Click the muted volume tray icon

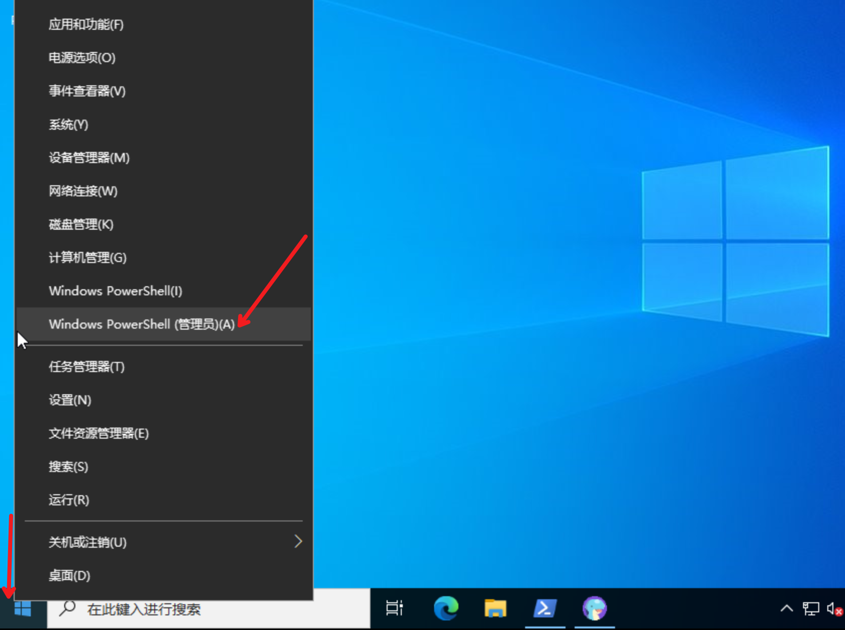coord(833,609)
